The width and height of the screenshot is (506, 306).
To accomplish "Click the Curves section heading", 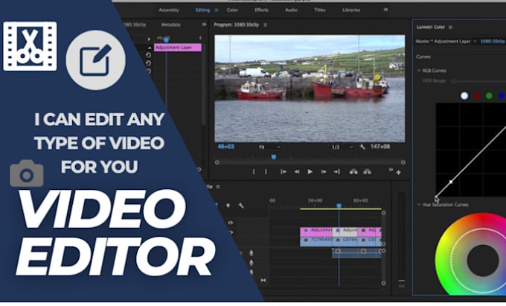I will point(423,57).
